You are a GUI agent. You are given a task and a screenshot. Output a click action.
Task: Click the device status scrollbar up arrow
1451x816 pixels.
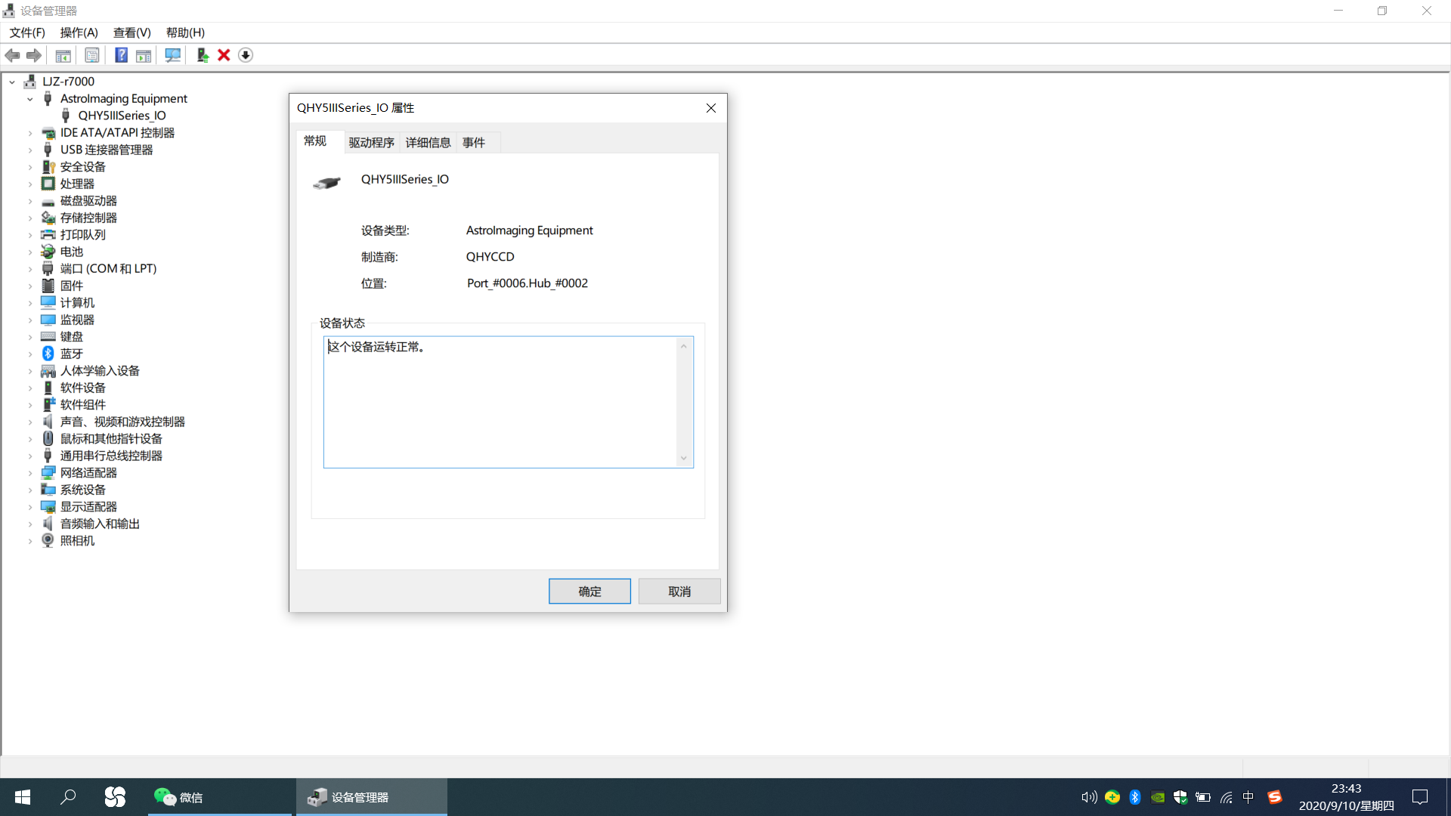click(684, 346)
